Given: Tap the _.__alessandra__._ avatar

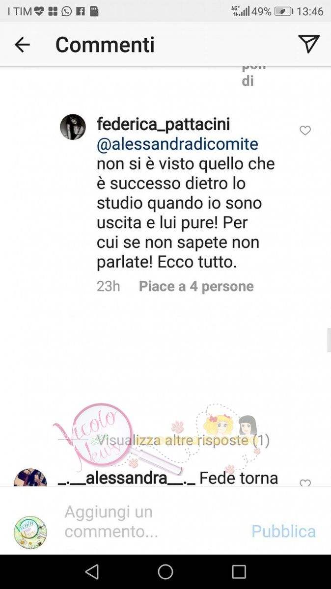Looking at the screenshot, I should [x=30, y=478].
